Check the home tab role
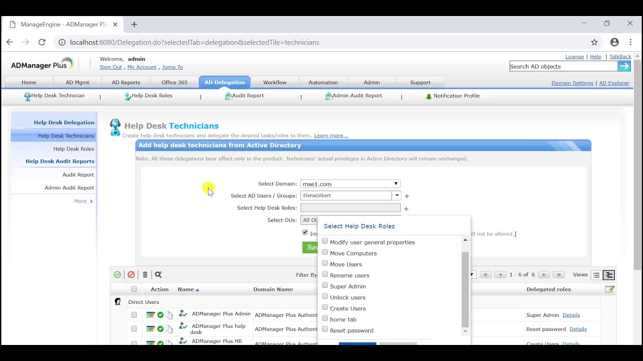This screenshot has height=361, width=643. 325,318
